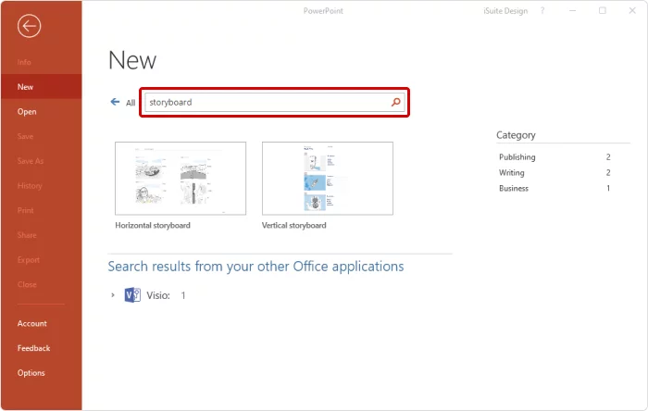Open PowerPoint Options
The image size is (648, 411).
[x=31, y=373]
